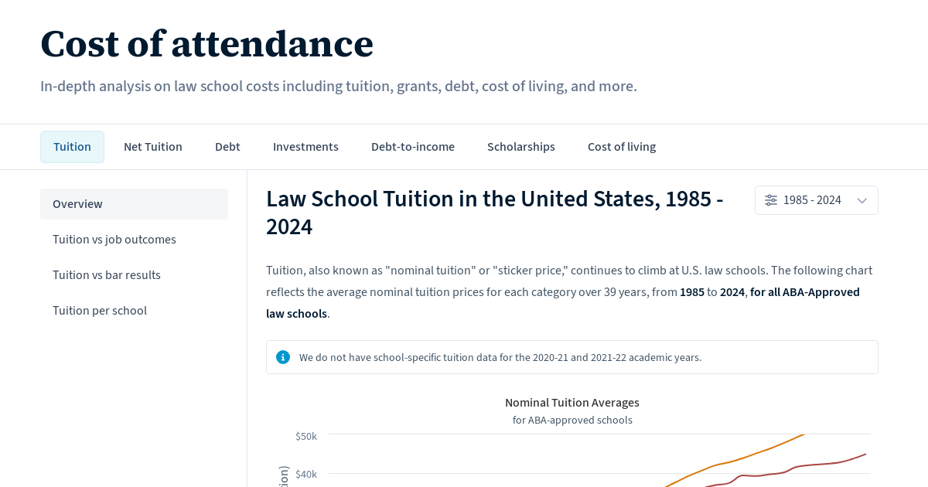Open the Debt tab
This screenshot has height=487, width=928.
tap(227, 147)
